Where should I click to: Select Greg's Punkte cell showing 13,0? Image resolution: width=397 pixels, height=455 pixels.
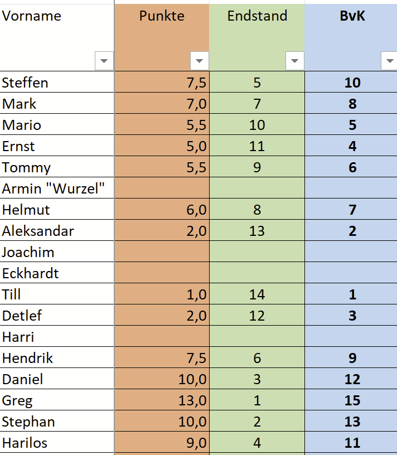pos(162,401)
